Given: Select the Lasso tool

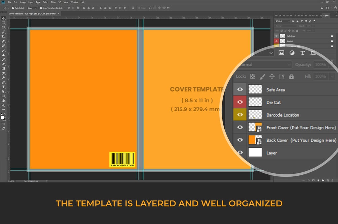Looking at the screenshot, I should (3, 27).
